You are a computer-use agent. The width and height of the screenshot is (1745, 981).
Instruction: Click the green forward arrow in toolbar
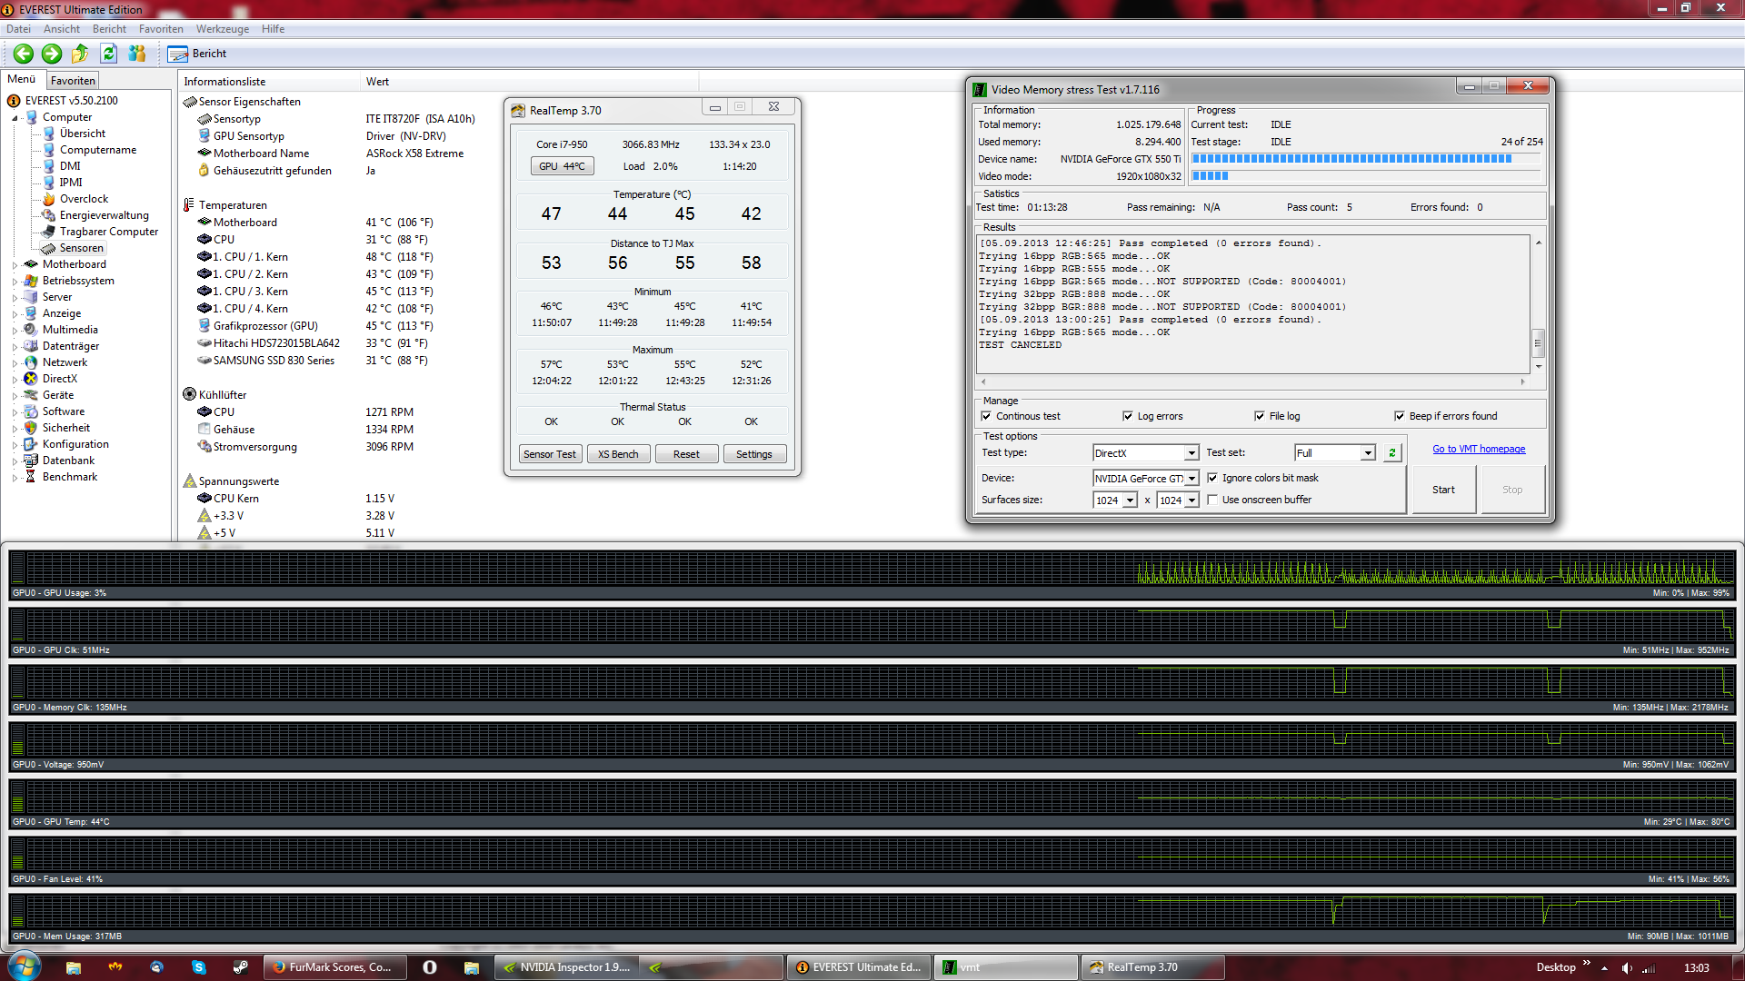pyautogui.click(x=52, y=54)
